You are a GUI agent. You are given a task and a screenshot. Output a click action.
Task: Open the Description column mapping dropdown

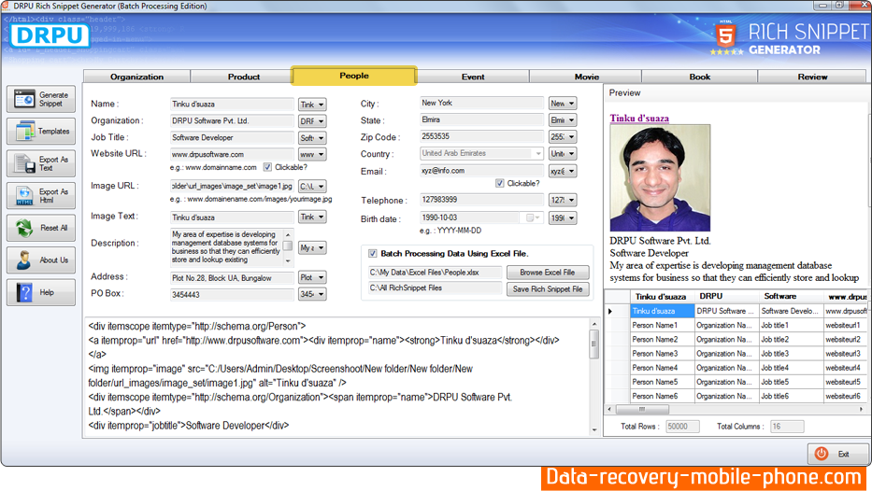pyautogui.click(x=312, y=247)
